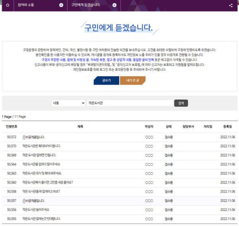This screenshot has height=226, width=239.
Task: Click complaint number 50,563
Action: [x=12, y=173]
